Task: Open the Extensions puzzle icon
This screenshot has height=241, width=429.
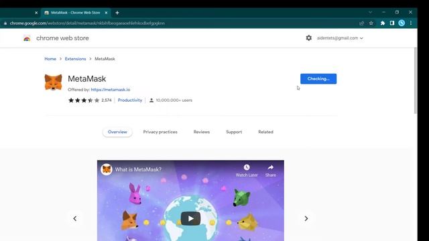Action: pyautogui.click(x=383, y=23)
